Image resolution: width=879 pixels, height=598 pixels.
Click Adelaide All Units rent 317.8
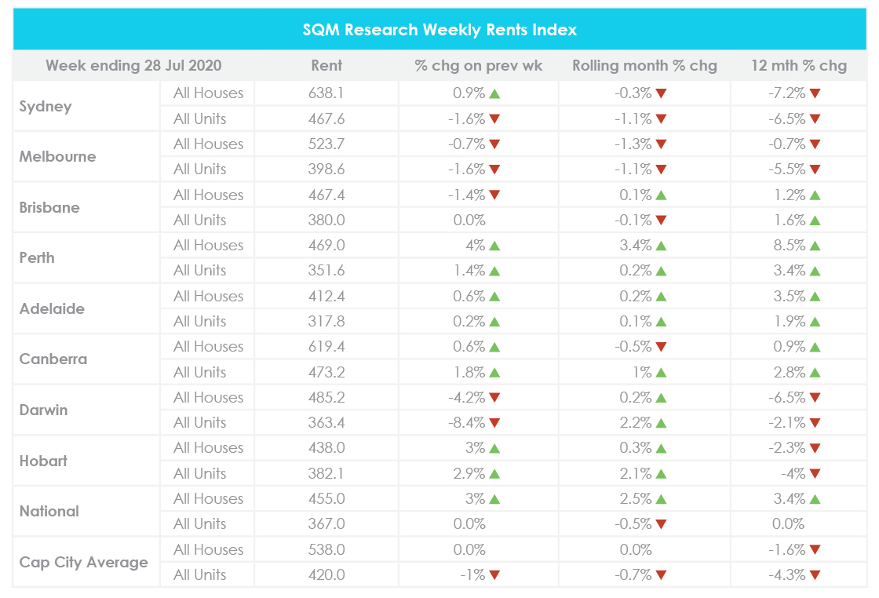[326, 322]
